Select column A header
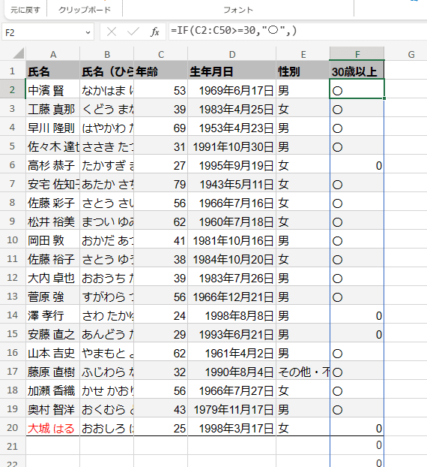This screenshot has width=427, height=467. click(x=53, y=54)
